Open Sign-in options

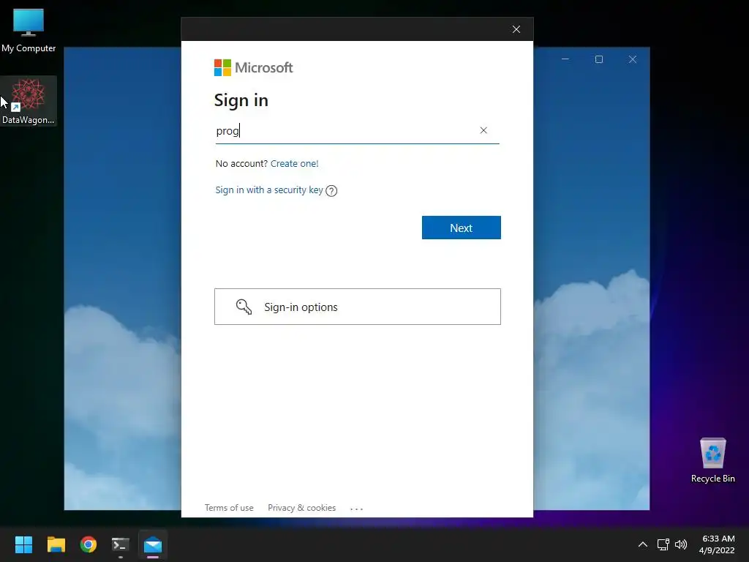click(x=357, y=307)
